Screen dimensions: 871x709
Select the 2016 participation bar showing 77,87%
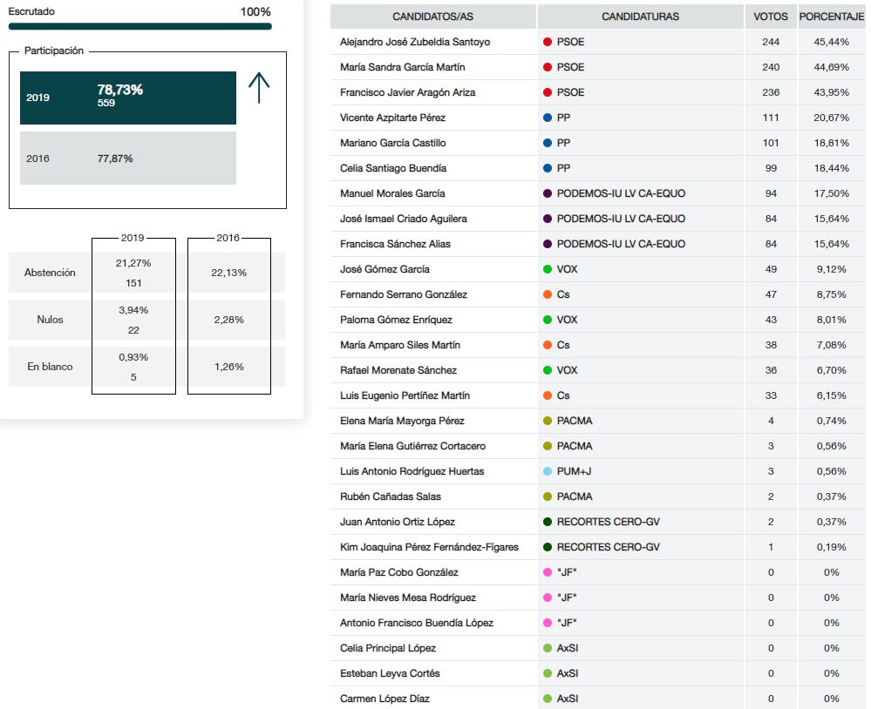pyautogui.click(x=128, y=159)
